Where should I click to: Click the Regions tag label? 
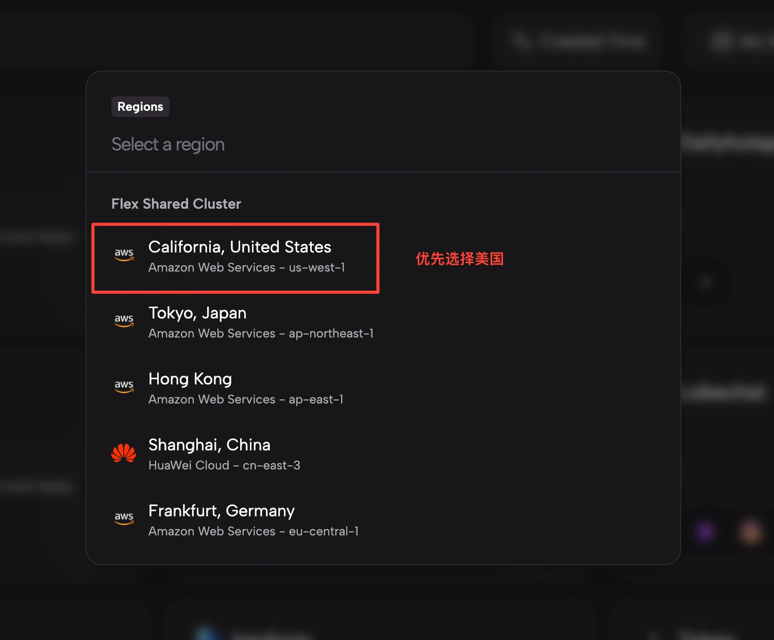click(140, 107)
